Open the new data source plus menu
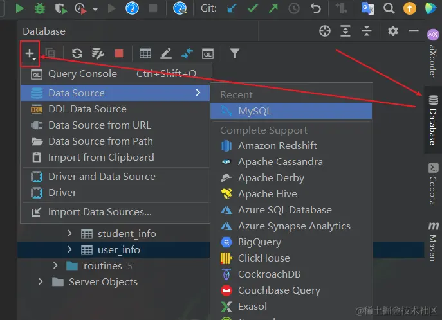442x320 pixels. (x=30, y=53)
